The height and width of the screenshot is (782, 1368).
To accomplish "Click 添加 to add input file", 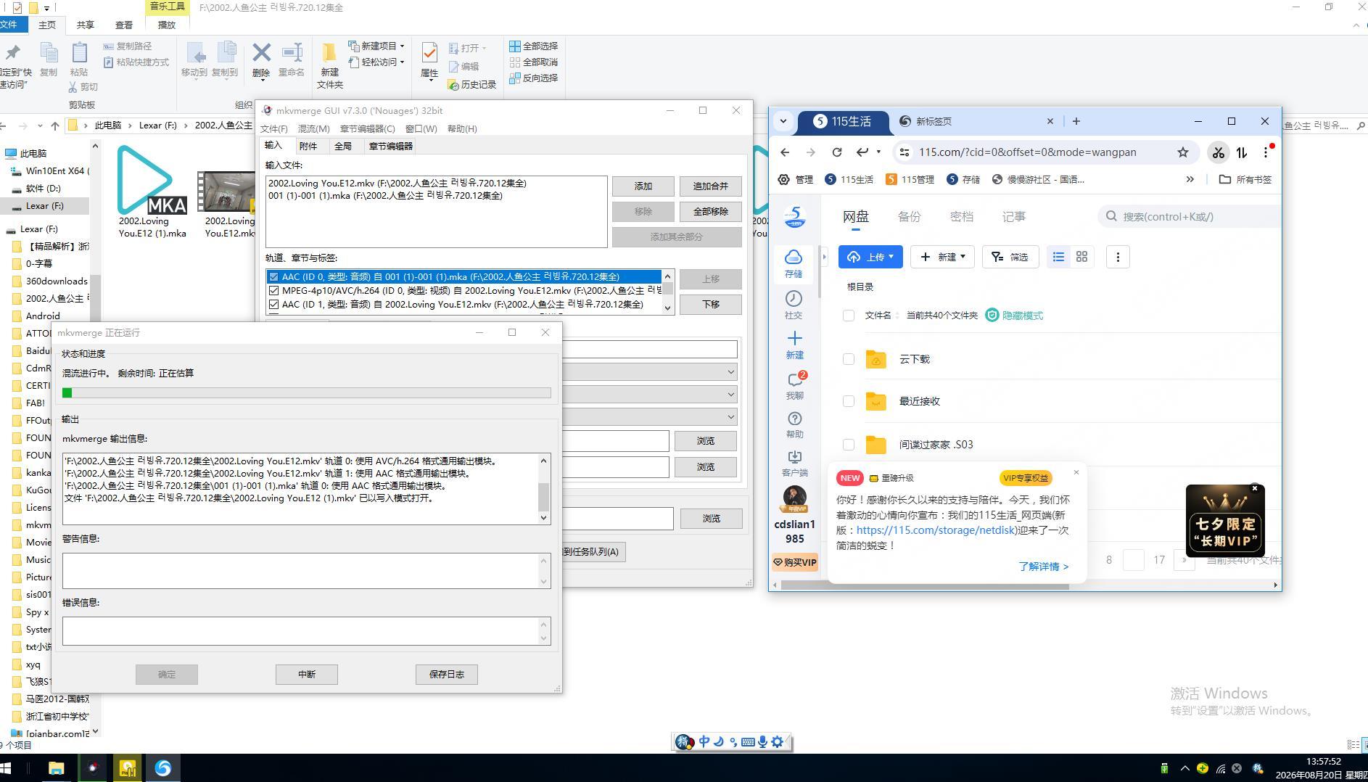I will click(643, 186).
